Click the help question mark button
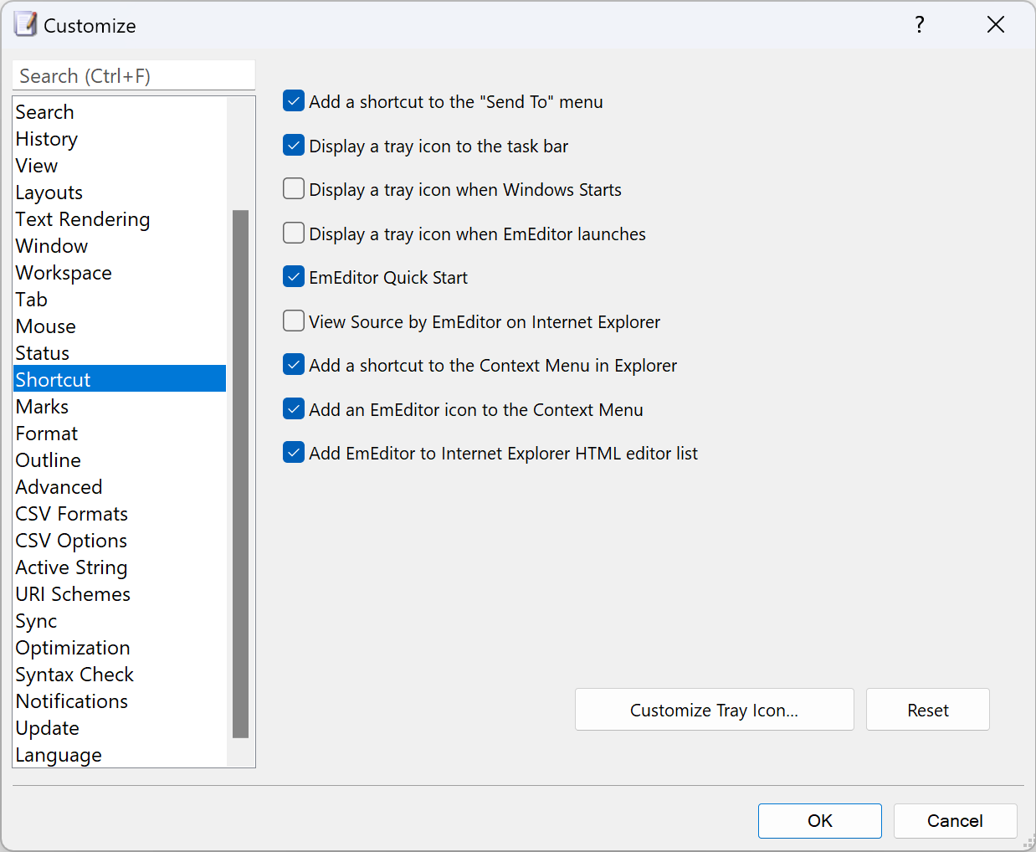Screen dimensions: 1036x852 (x=919, y=25)
